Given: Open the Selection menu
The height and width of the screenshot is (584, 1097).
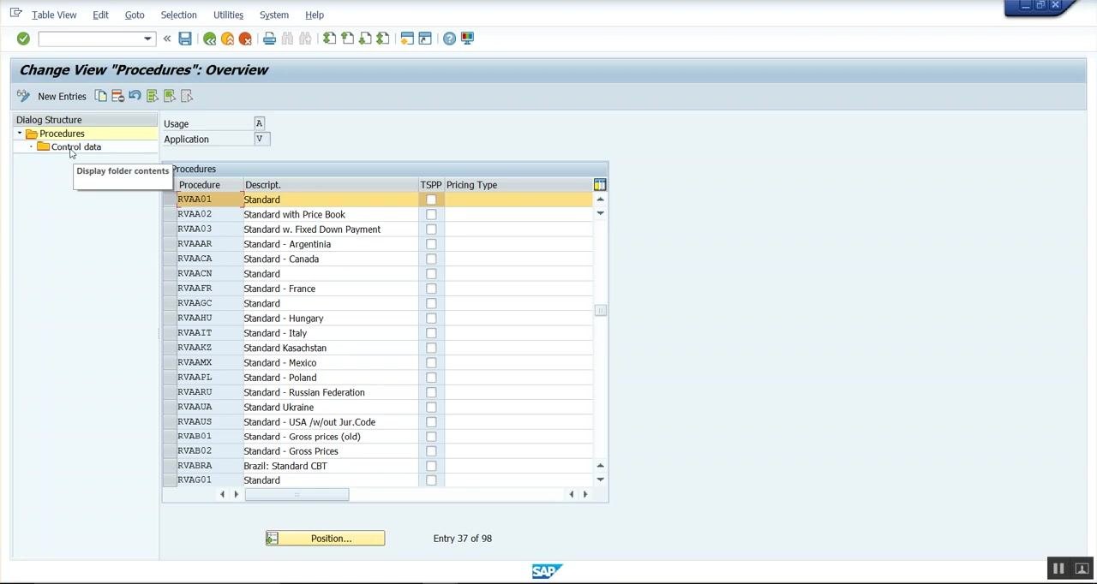Looking at the screenshot, I should pyautogui.click(x=178, y=15).
